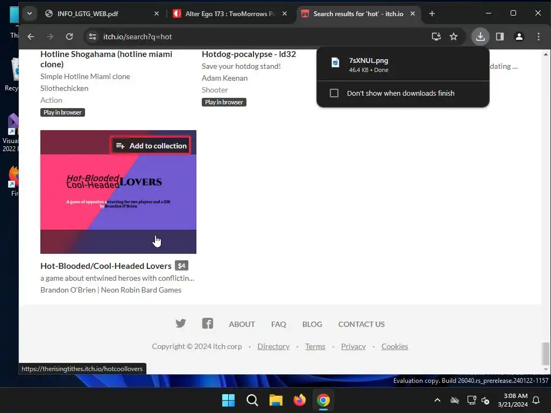This screenshot has width=551, height=413.
Task: Open itch.io Twitter page
Action: pos(181,323)
